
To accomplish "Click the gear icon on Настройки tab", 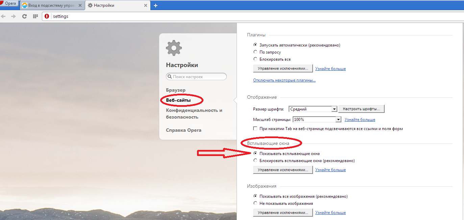I will pos(90,5).
